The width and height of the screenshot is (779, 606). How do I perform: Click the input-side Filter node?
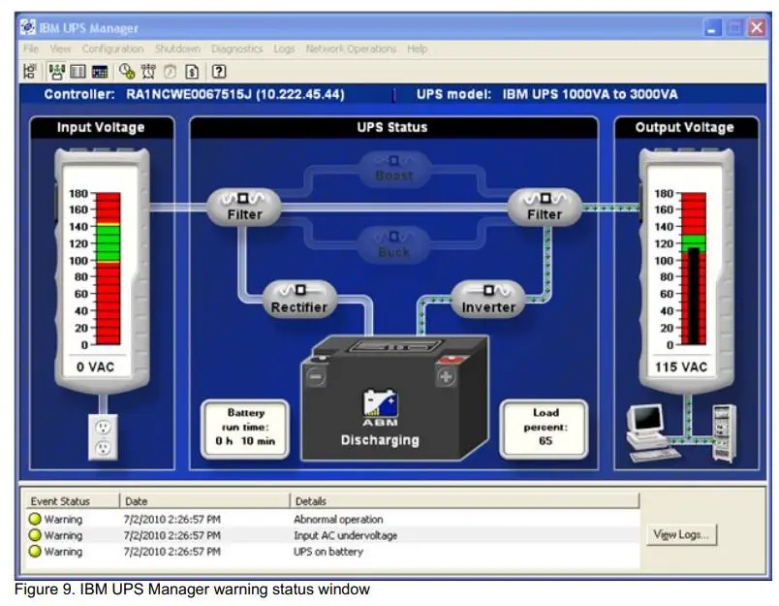coord(244,207)
